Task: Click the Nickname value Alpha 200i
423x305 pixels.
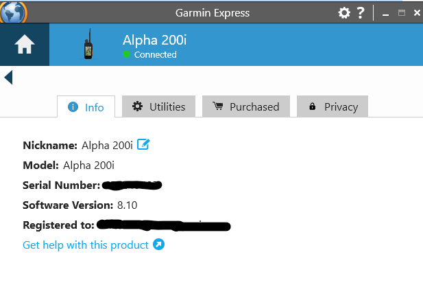Action: [x=107, y=146]
